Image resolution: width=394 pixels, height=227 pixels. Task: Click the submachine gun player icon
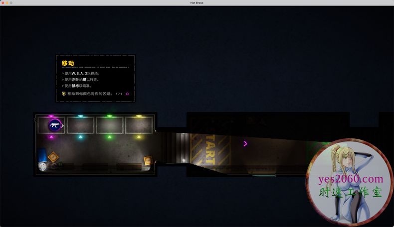tap(55, 125)
